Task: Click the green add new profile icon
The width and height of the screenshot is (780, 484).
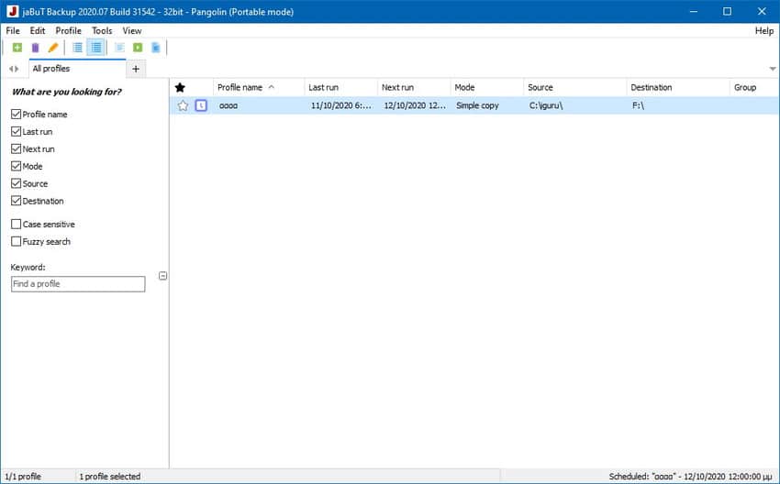Action: (17, 47)
